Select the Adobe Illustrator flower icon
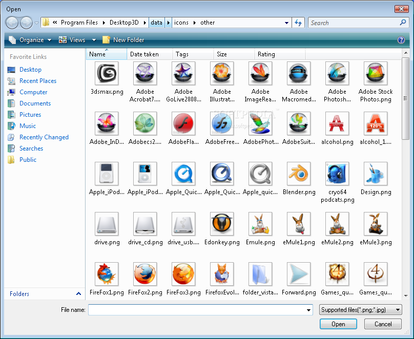 (222, 73)
